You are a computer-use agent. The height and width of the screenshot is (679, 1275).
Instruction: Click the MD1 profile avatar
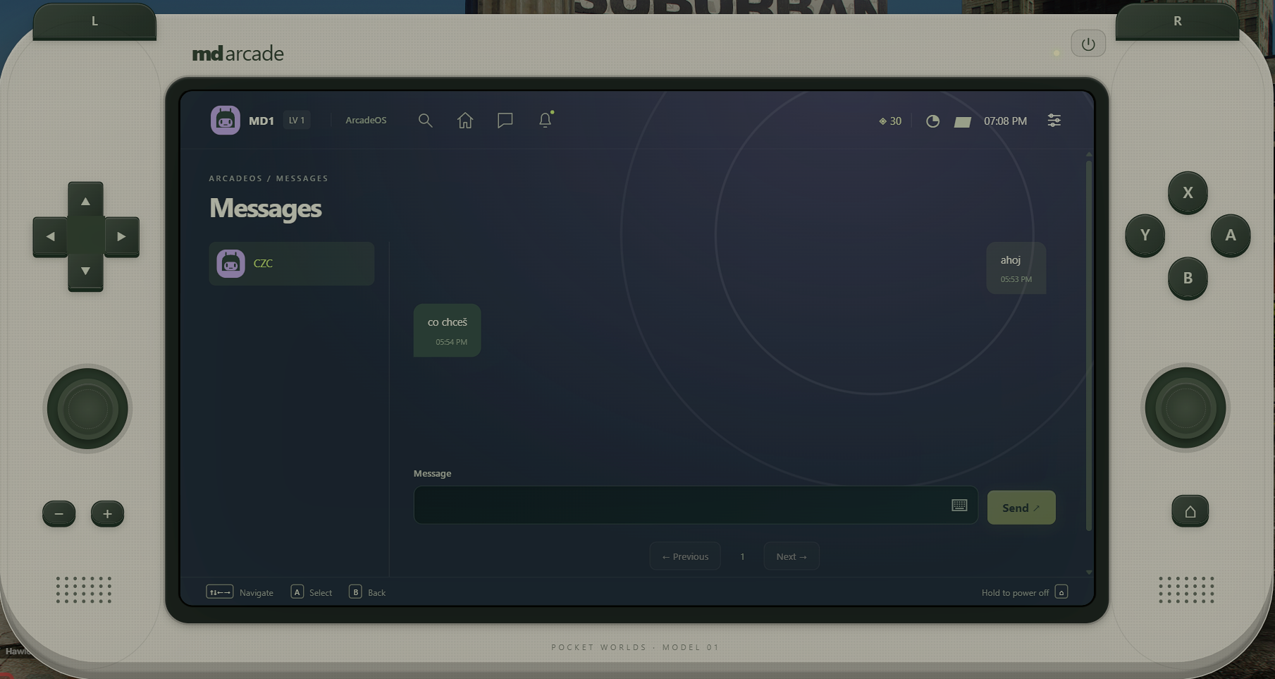click(226, 120)
